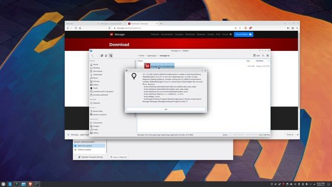
Task: Click manager.io in Dolphin breadcrumb path
Action: pyautogui.click(x=164, y=56)
